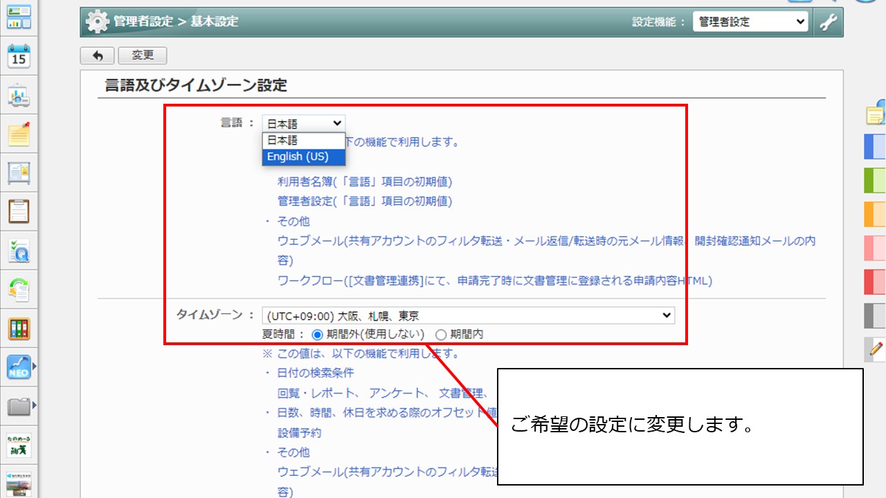This screenshot has height=498, width=886.
Task: Click the ※ この値は note under timezone
Action: [361, 353]
